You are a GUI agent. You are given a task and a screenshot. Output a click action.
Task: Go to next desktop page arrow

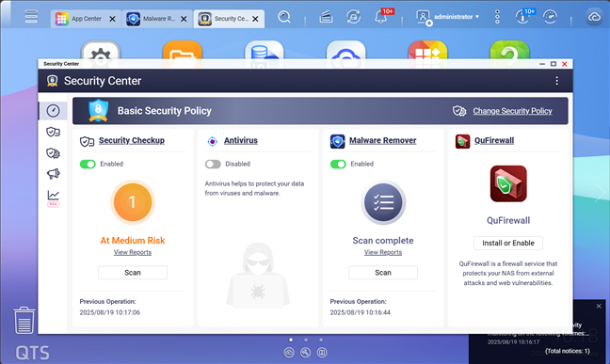click(601, 193)
